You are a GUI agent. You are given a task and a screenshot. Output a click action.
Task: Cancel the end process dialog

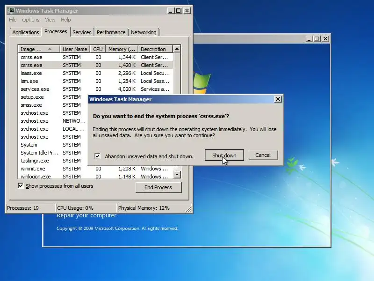pyautogui.click(x=263, y=155)
